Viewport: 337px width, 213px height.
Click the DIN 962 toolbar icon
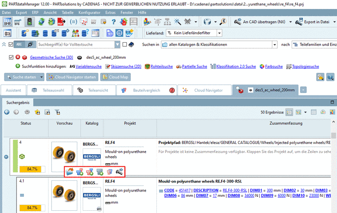tap(93, 22)
